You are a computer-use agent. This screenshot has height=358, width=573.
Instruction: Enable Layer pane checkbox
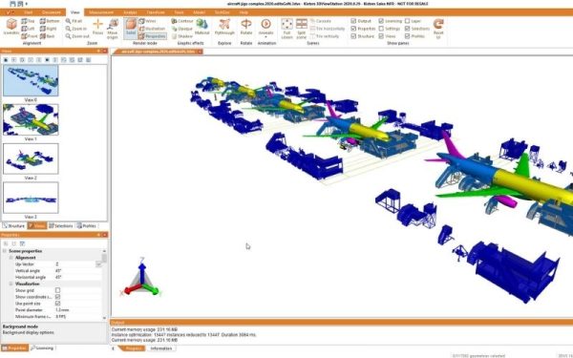(408, 21)
